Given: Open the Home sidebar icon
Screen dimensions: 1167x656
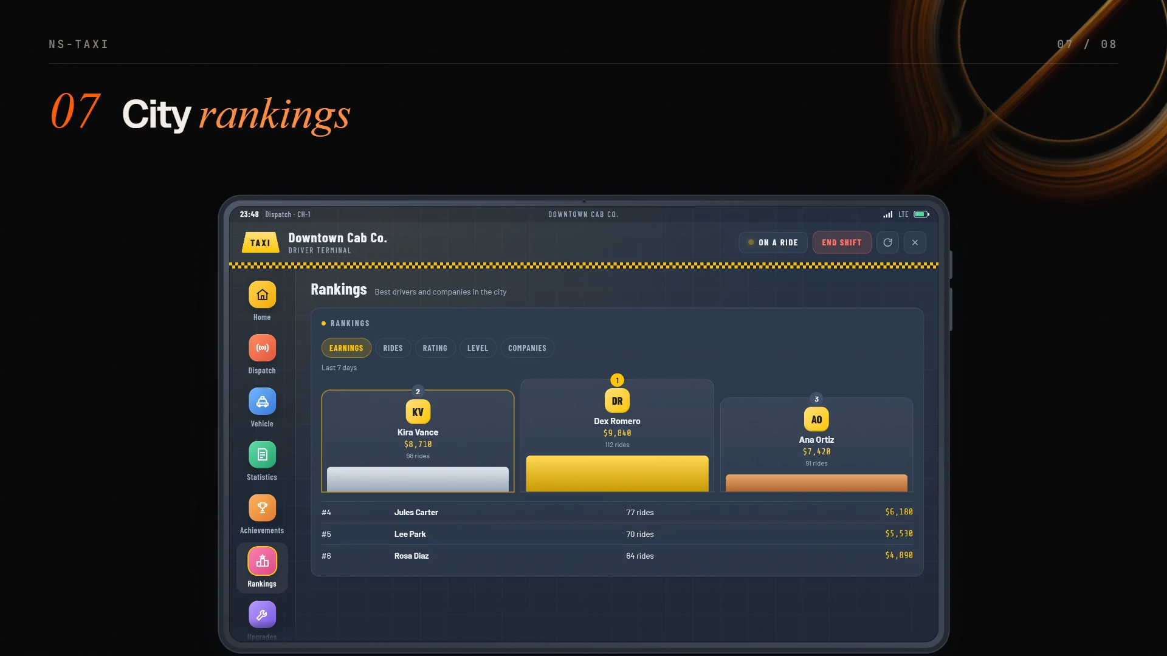Looking at the screenshot, I should click(x=262, y=295).
